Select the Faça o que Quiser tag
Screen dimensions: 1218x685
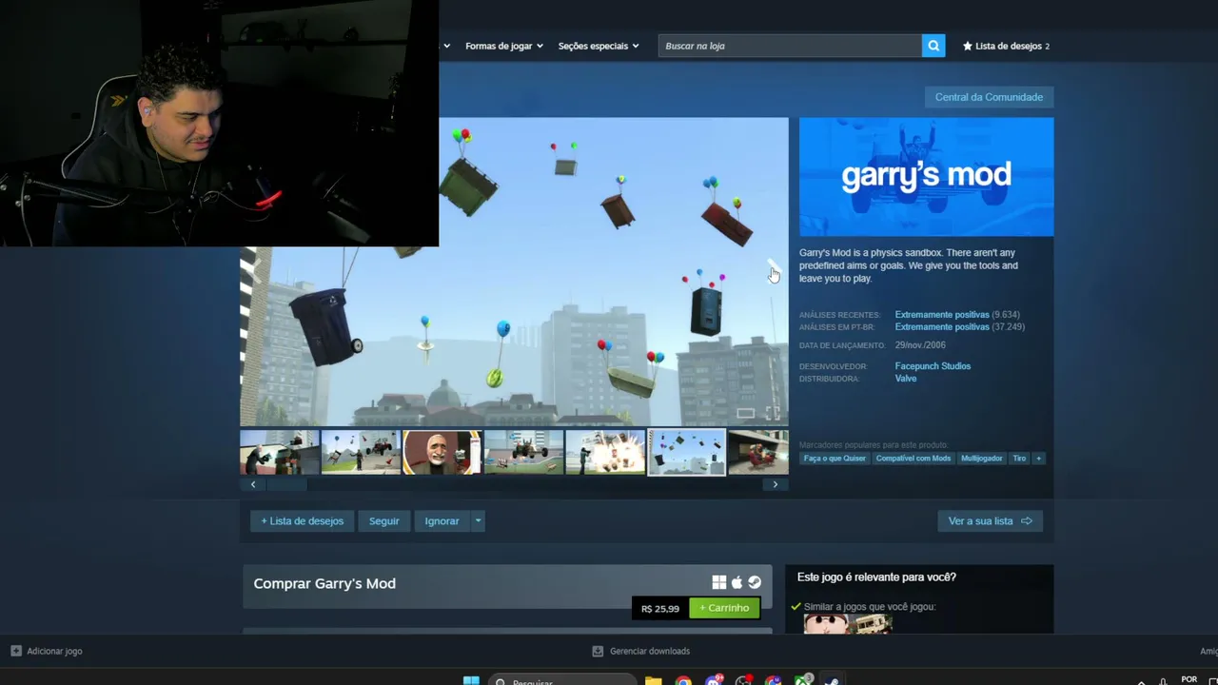(835, 459)
